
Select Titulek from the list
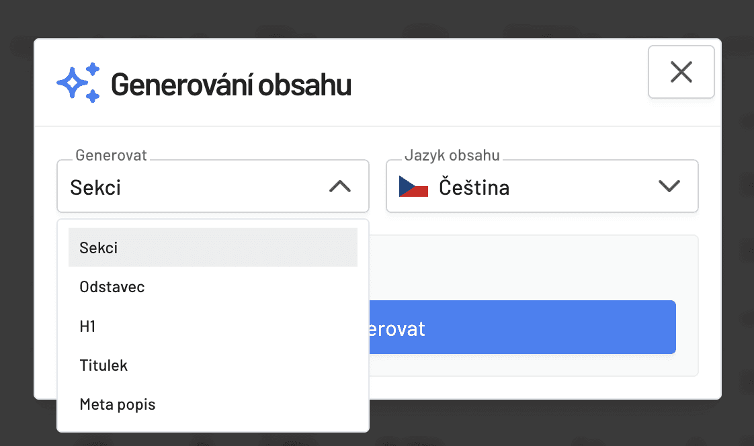click(x=213, y=365)
